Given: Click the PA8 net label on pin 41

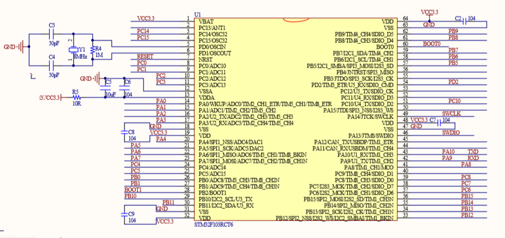Looking at the screenshot, I should pyautogui.click(x=466, y=164).
